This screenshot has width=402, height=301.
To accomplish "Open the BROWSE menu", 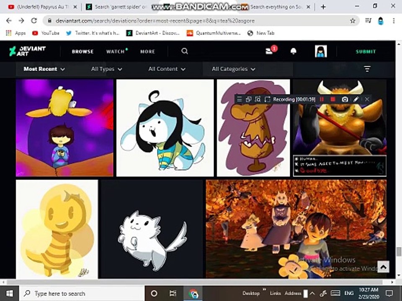I will tap(82, 51).
